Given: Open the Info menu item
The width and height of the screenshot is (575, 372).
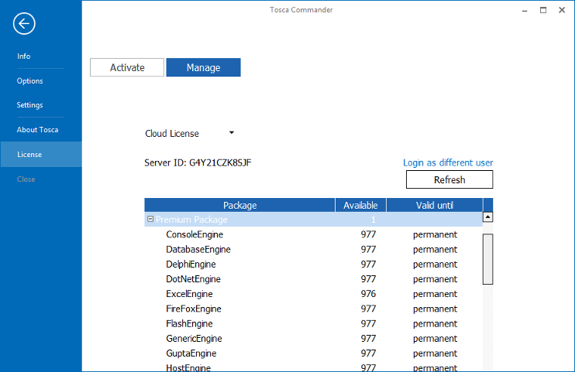Looking at the screenshot, I should (x=24, y=56).
